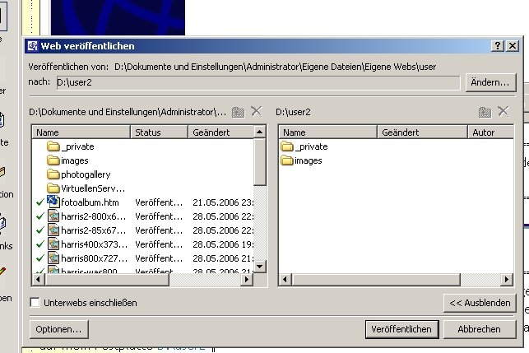Image resolution: width=529 pixels, height=353 pixels.
Task: Click the down arrow of left list scrollbar
Action: click(x=260, y=267)
